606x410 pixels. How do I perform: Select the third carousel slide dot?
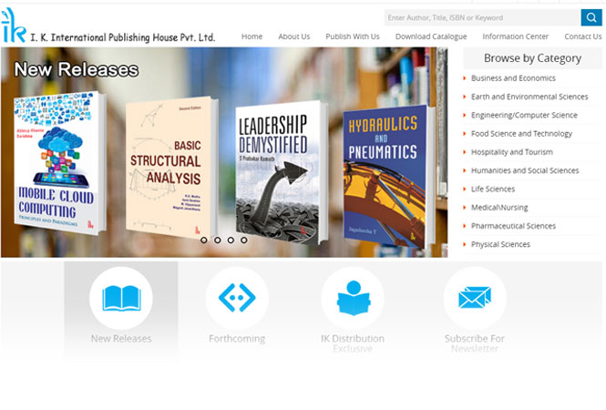pos(231,240)
